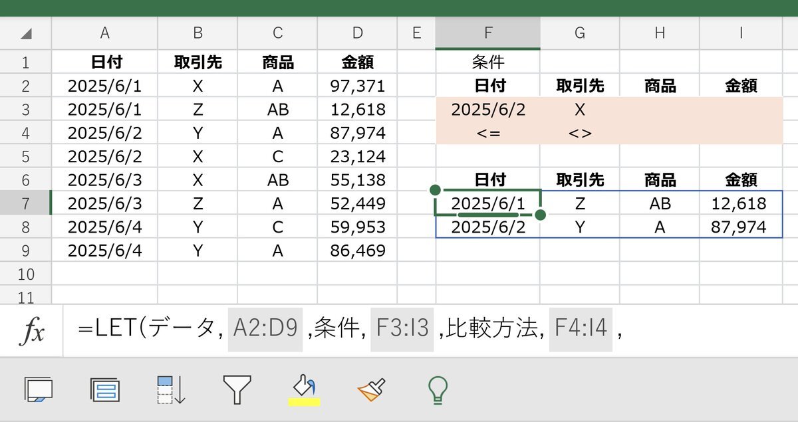Viewport: 798px width, 422px height.
Task: Select column F header
Action: 488,33
